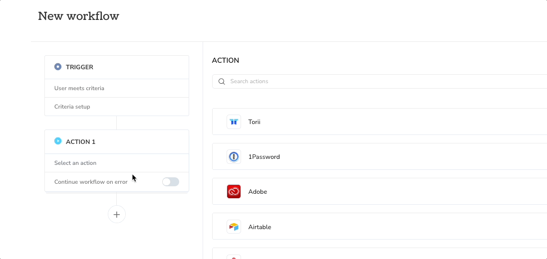Click the Torii app icon
The image size is (547, 259).
(x=234, y=122)
